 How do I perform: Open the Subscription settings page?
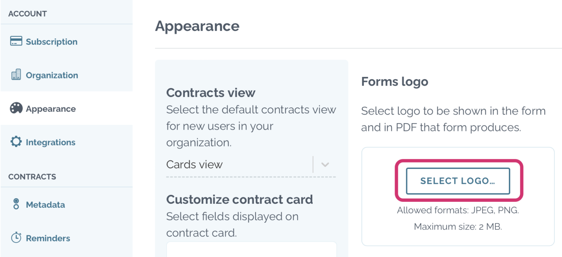[x=51, y=41]
